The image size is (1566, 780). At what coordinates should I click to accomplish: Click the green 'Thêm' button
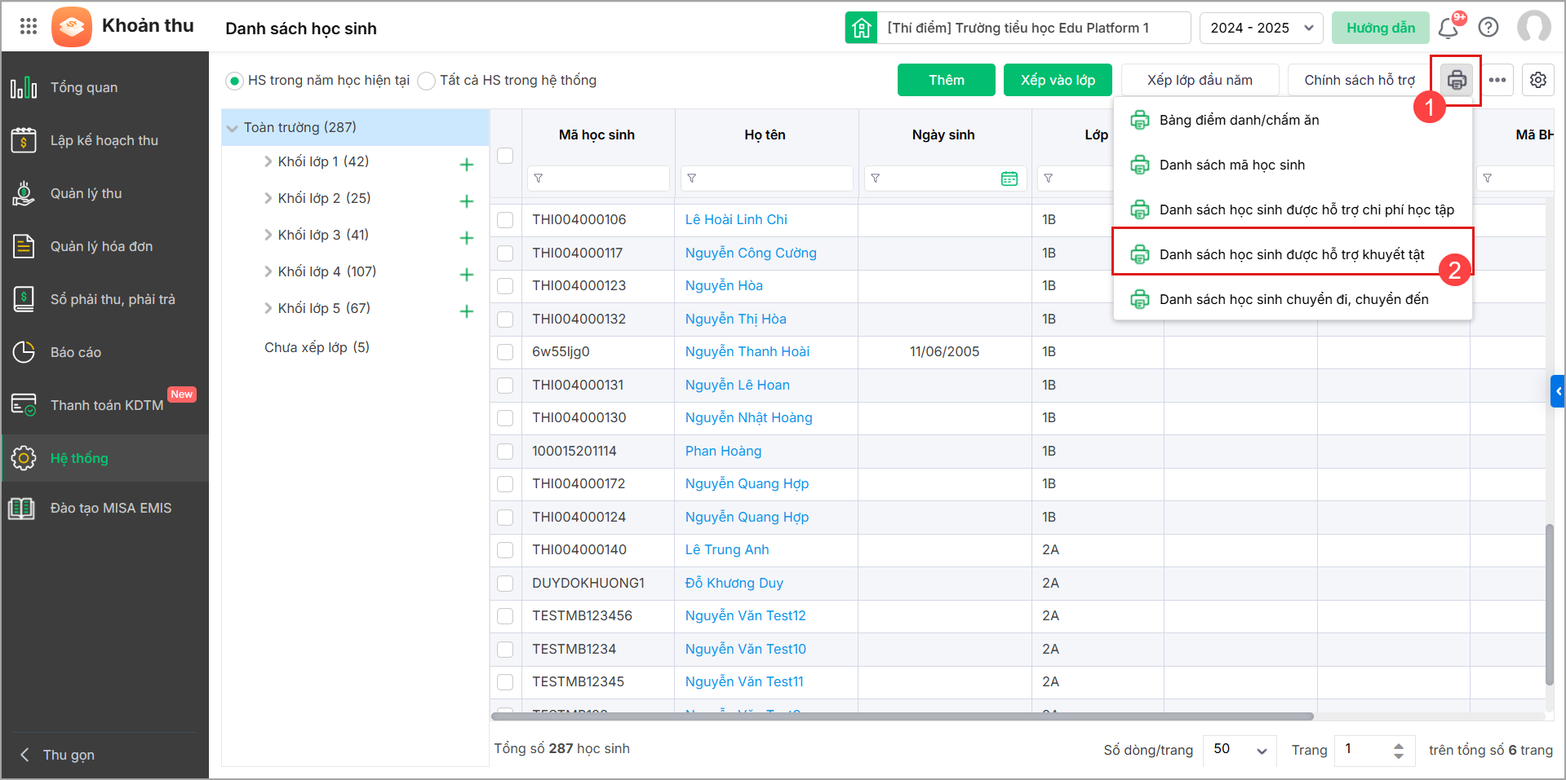point(946,80)
